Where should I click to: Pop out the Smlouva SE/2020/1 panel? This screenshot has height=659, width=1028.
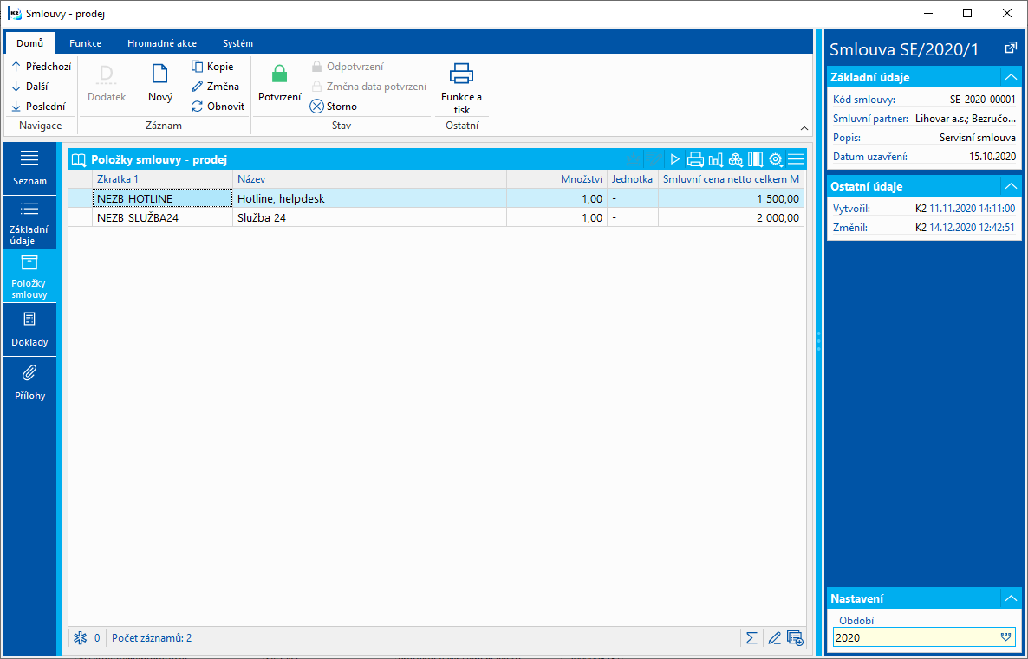click(1010, 48)
